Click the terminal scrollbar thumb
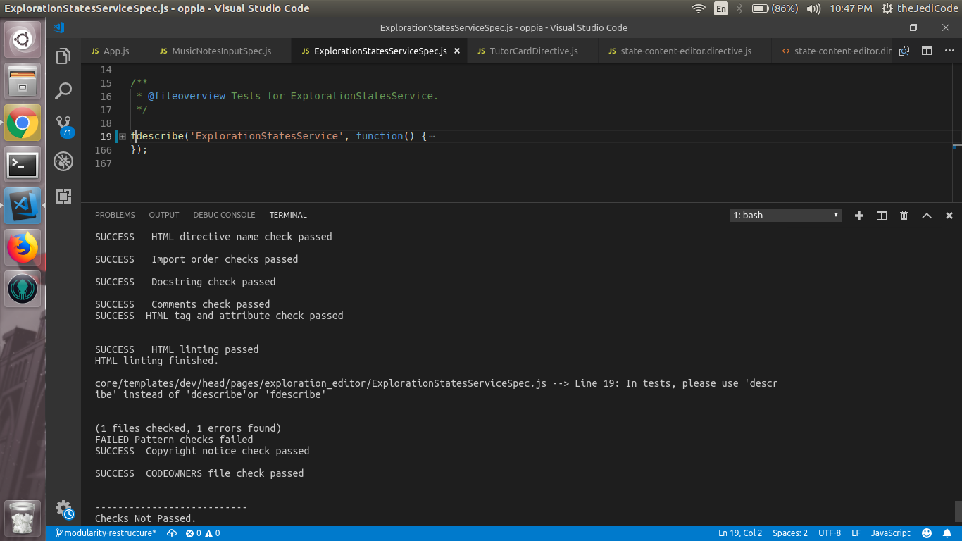The width and height of the screenshot is (962, 541). click(958, 511)
